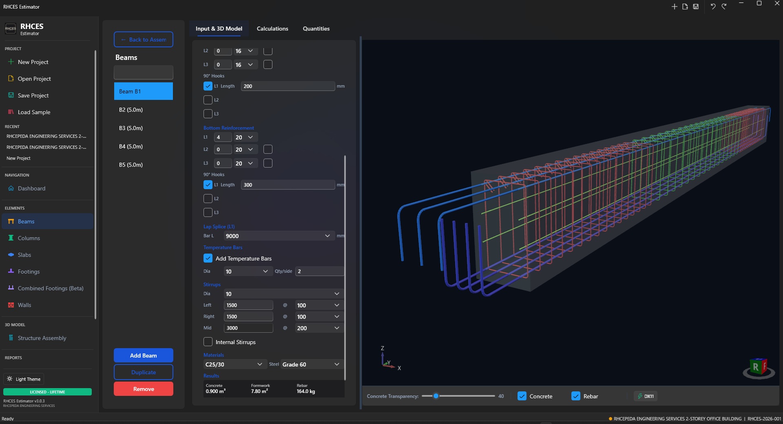
Task: Open temperature bars Dia dropdown
Action: pos(248,271)
